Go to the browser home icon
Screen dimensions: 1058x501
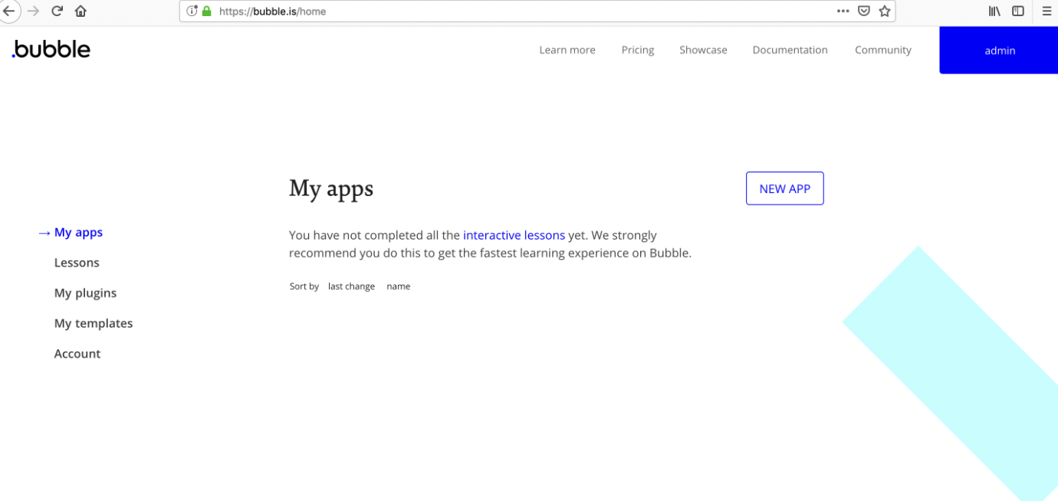80,11
